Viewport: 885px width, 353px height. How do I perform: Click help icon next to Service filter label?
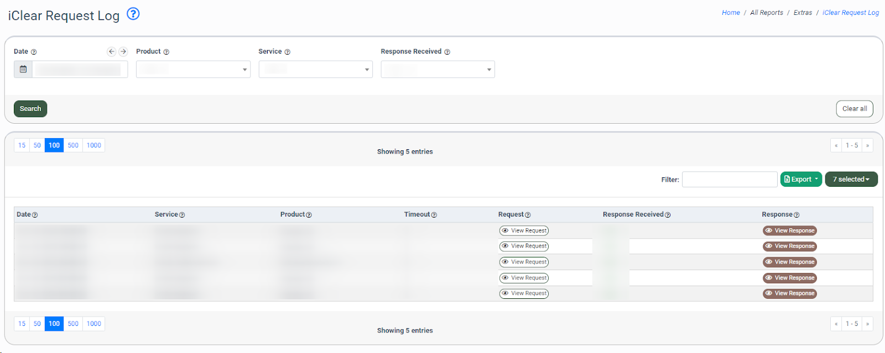tap(288, 52)
